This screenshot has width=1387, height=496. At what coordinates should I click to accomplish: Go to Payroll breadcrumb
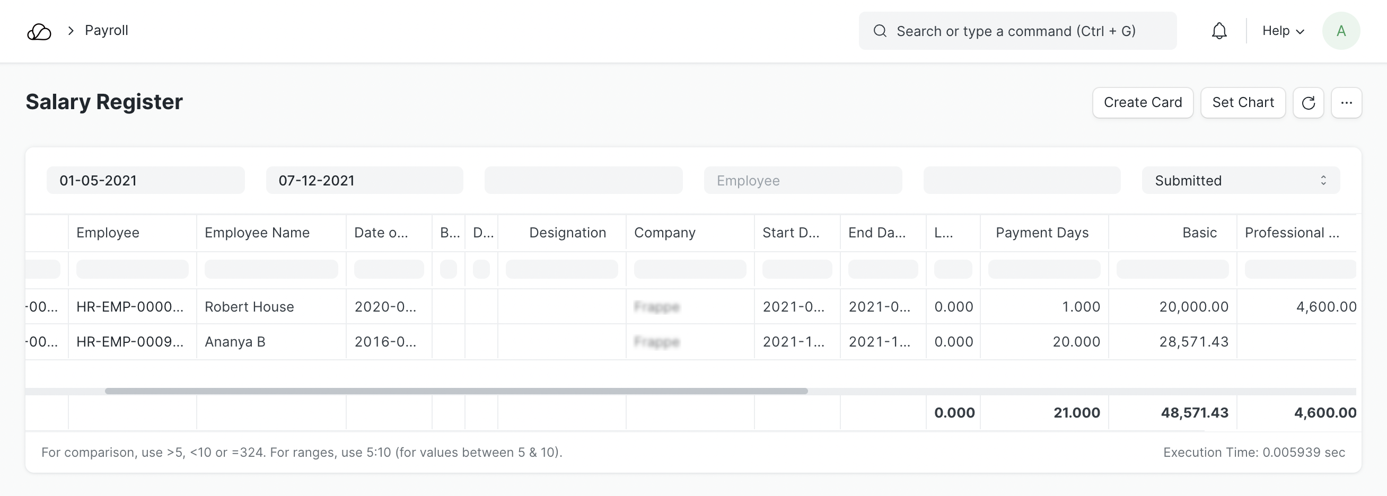pos(106,31)
